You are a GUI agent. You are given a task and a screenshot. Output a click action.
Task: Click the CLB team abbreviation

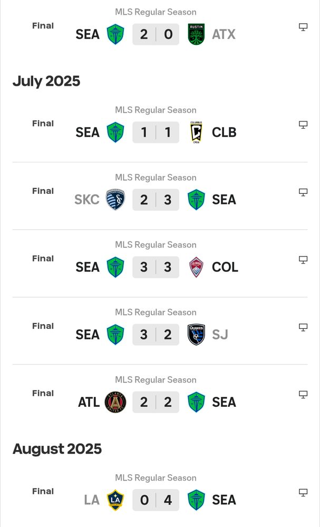pos(224,132)
